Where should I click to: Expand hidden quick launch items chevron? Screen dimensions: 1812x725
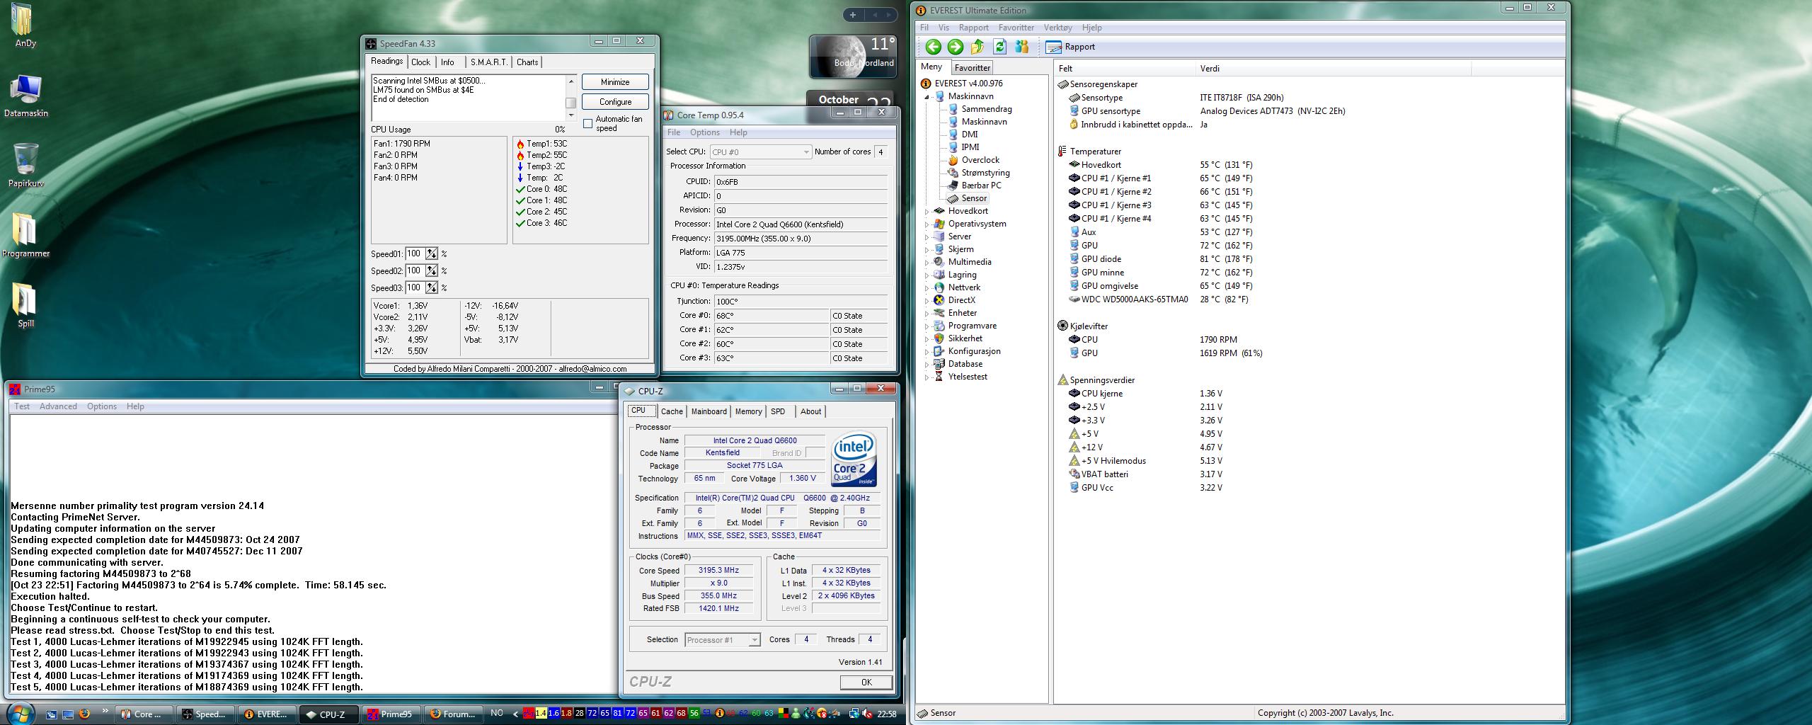tap(105, 711)
